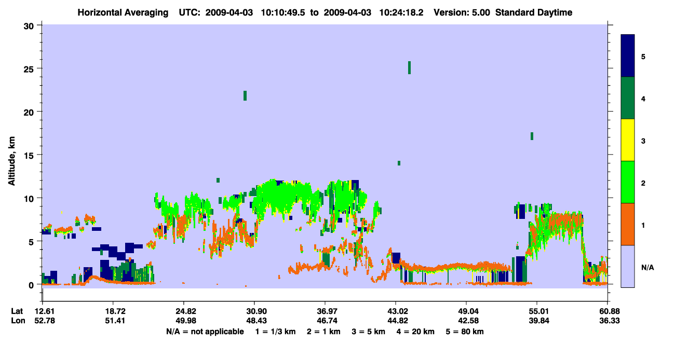The width and height of the screenshot is (675, 346).
Task: Click the lavender N/A colorbar segment
Action: pyautogui.click(x=628, y=266)
